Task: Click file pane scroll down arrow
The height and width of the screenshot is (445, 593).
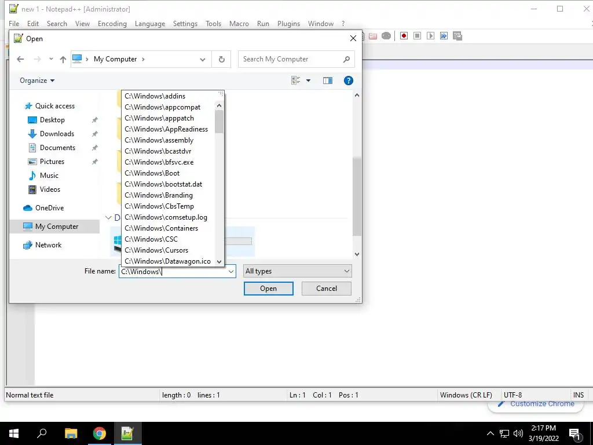Action: 357,254
